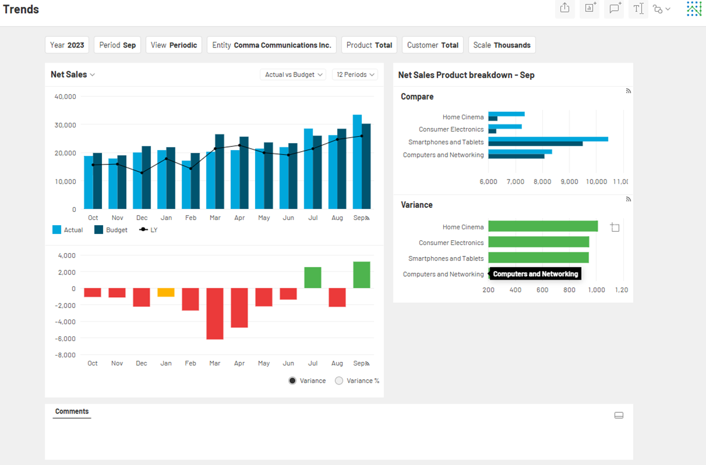This screenshot has height=465, width=706.
Task: Click the share/export icon in top toolbar
Action: [565, 8]
